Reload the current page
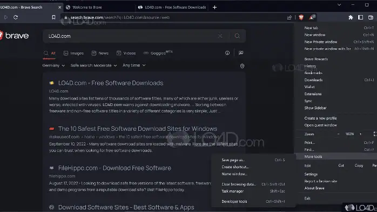Screen dimensions: 377x212 pos(16,17)
